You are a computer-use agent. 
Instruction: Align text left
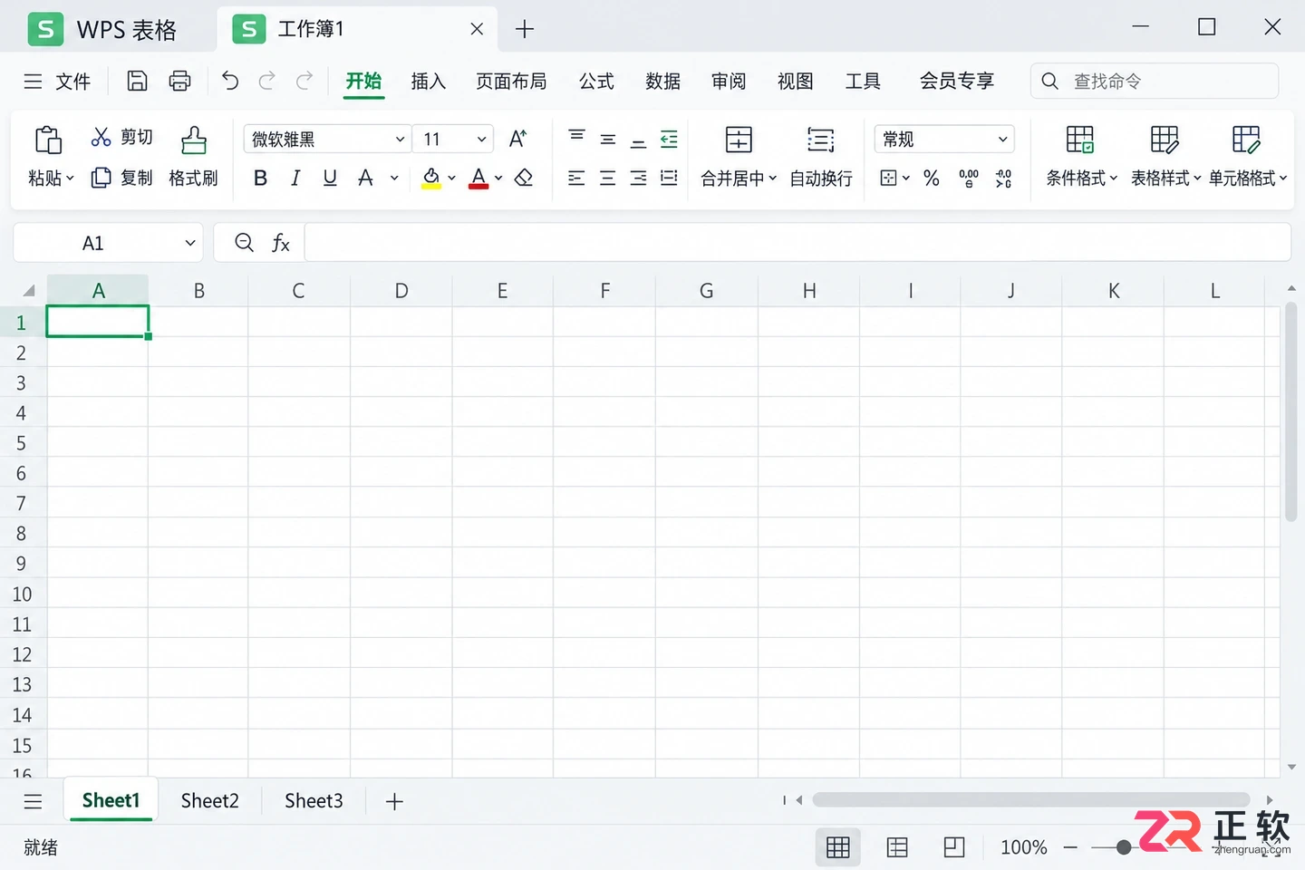pyautogui.click(x=576, y=178)
